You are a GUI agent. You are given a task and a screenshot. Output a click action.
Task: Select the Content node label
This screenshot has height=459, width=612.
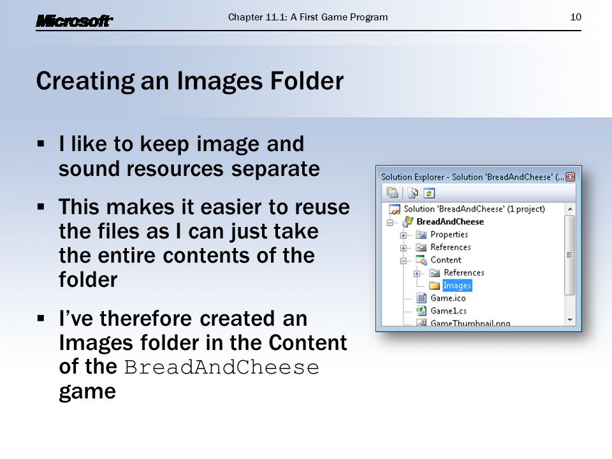point(446,260)
